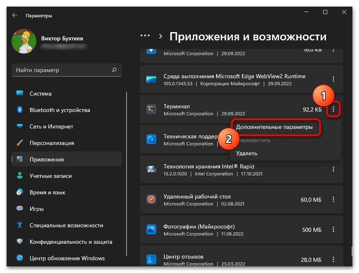Click the 28,0 МБ size value
359x273 pixels.
coord(311,260)
